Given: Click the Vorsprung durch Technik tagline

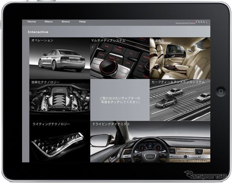Looking at the screenshot, I should pyautogui.click(x=186, y=23).
